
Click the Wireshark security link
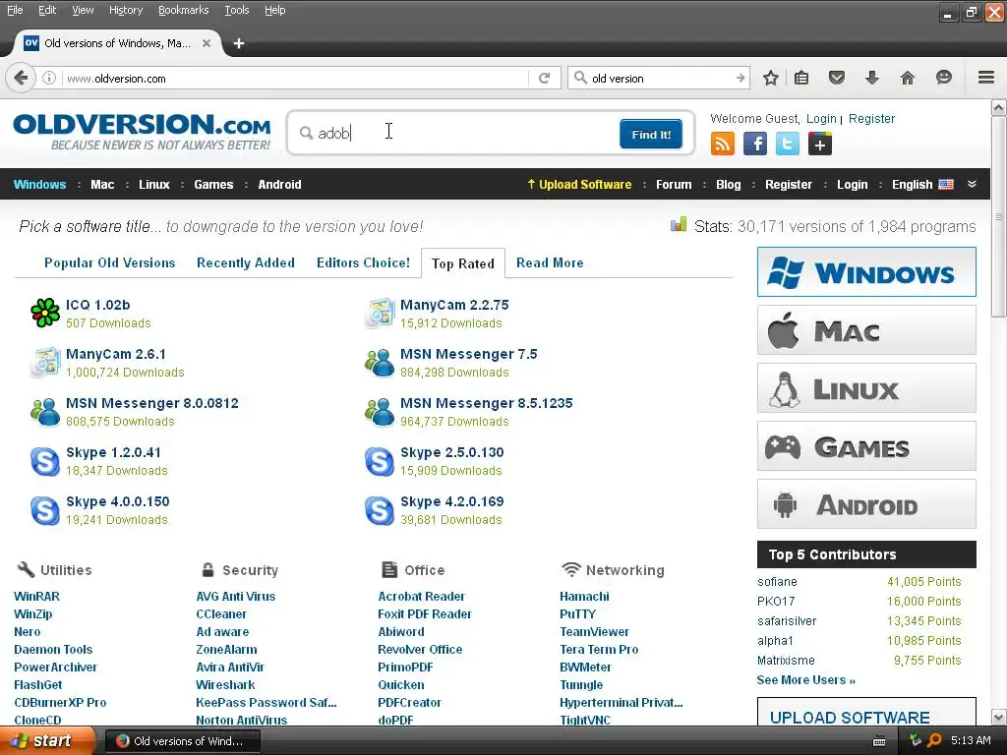[225, 685]
